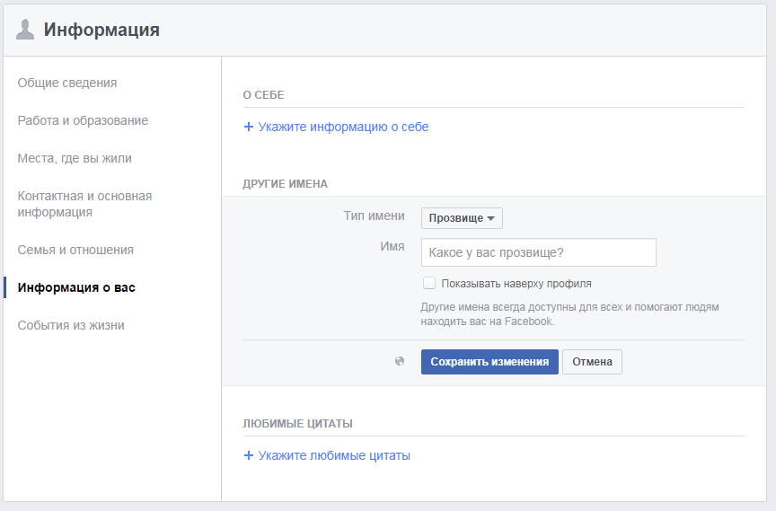
Task: Select Информация о вас sidebar item
Action: pos(76,287)
